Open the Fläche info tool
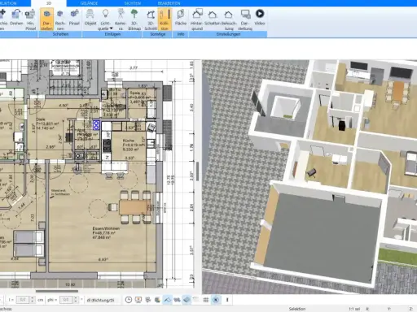This screenshot has height=312, width=417. [x=181, y=17]
